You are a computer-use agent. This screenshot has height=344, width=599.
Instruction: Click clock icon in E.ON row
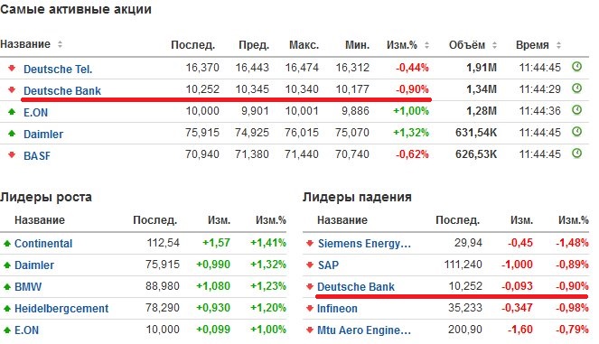click(576, 110)
